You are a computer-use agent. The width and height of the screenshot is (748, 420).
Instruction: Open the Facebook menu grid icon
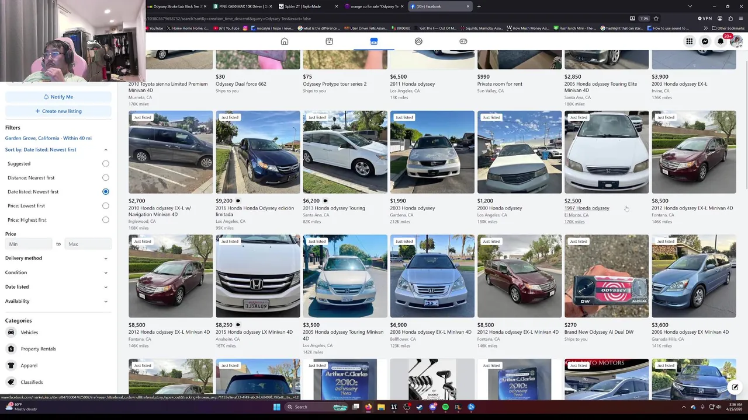[690, 41]
